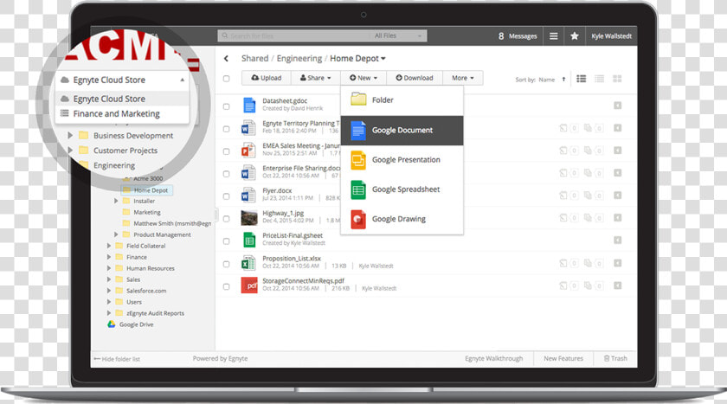Open Home Depot breadcrumb dropdown arrow
This screenshot has height=404, width=727.
383,59
